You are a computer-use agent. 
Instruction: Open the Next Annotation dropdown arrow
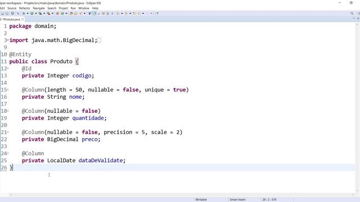click(122, 13)
